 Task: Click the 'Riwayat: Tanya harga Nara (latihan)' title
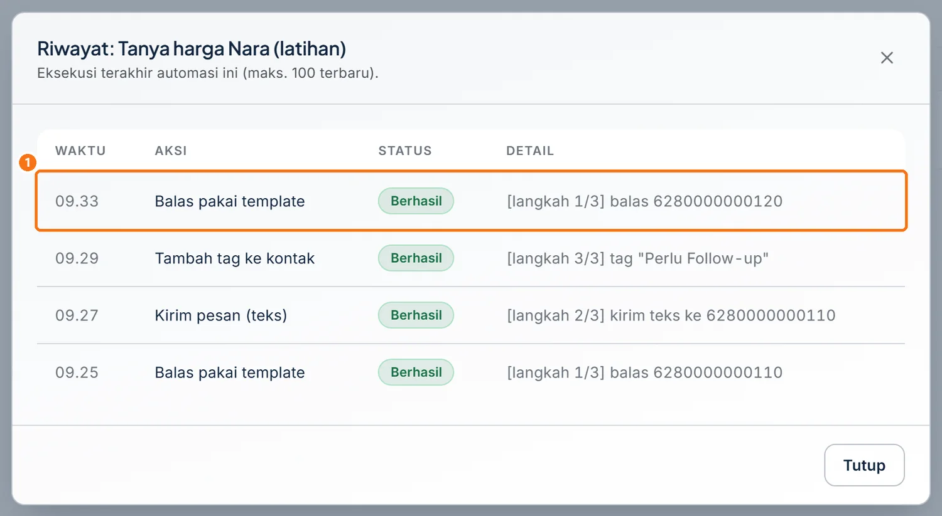point(192,49)
